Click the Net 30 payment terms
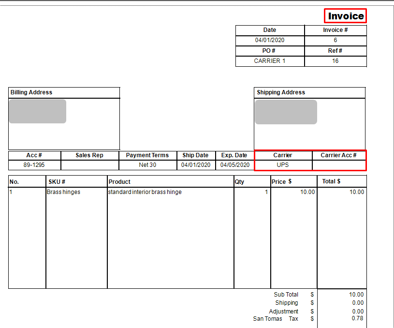394x328 pixels. pyautogui.click(x=147, y=164)
